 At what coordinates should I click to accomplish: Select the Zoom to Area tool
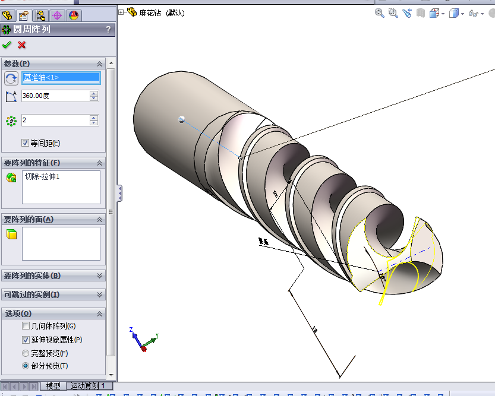[x=393, y=13]
